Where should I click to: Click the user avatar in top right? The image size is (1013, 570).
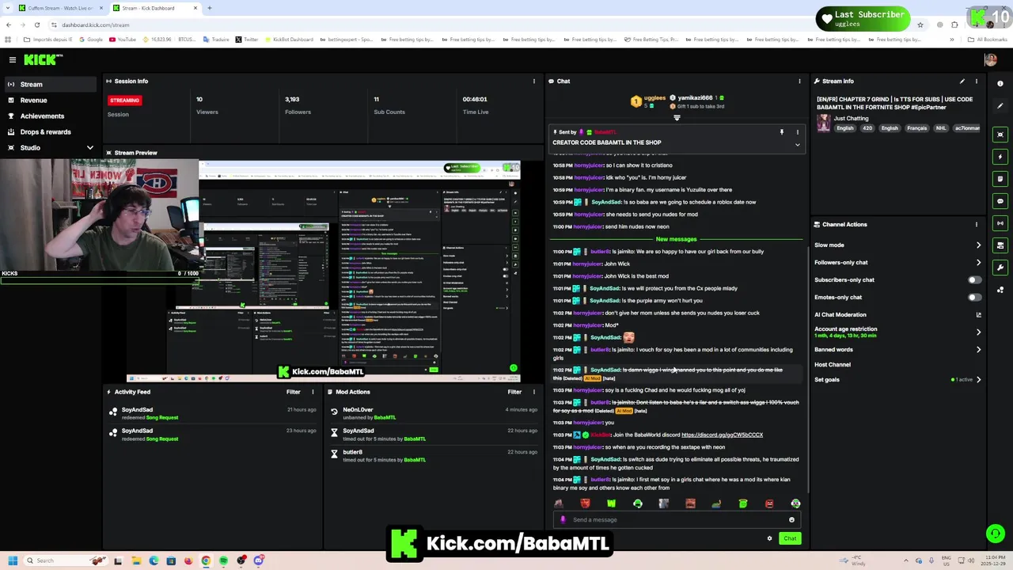(990, 59)
